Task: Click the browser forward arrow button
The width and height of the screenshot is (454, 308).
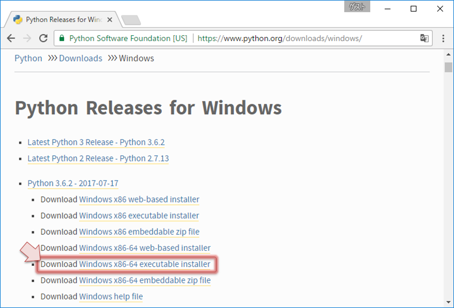Action: 27,39
